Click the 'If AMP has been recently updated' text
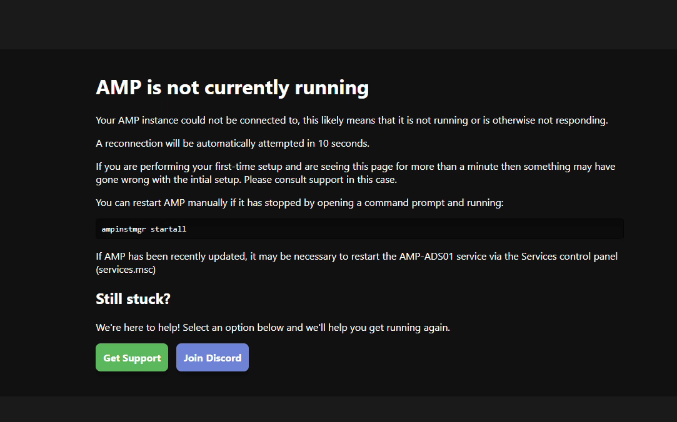This screenshot has width=677, height=422. click(171, 257)
